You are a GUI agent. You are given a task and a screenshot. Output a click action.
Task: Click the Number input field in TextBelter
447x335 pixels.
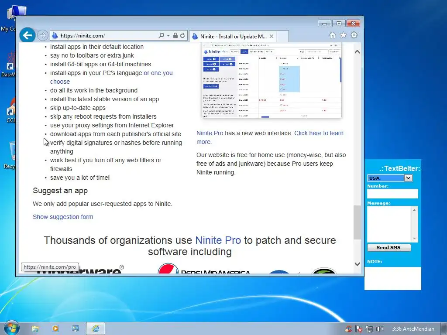[x=392, y=194]
